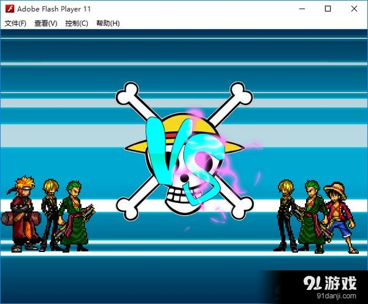Close the Flash Player window
This screenshot has width=368, height=304.
[x=354, y=9]
